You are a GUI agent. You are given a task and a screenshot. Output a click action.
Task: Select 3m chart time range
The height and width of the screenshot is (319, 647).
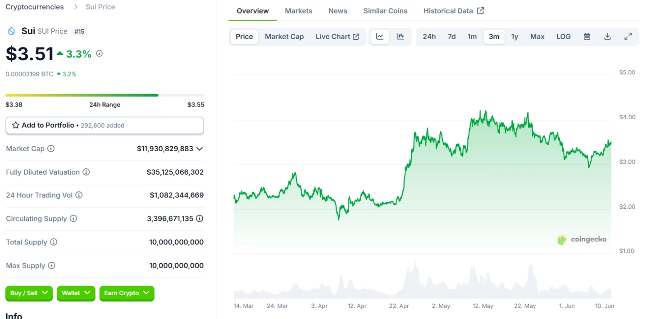click(494, 36)
